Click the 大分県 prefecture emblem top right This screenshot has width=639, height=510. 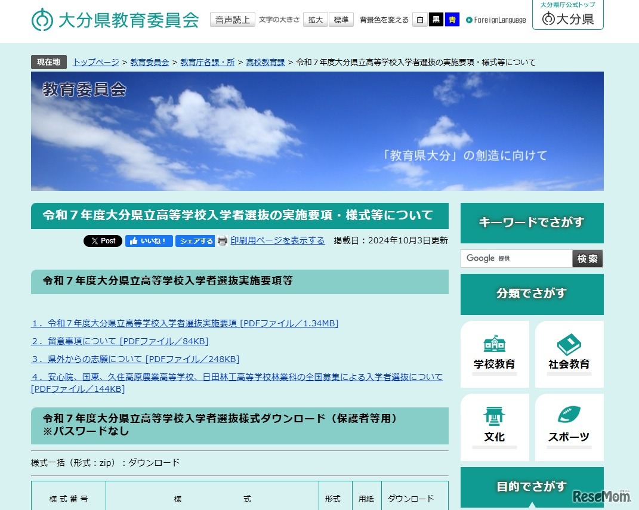pyautogui.click(x=567, y=20)
